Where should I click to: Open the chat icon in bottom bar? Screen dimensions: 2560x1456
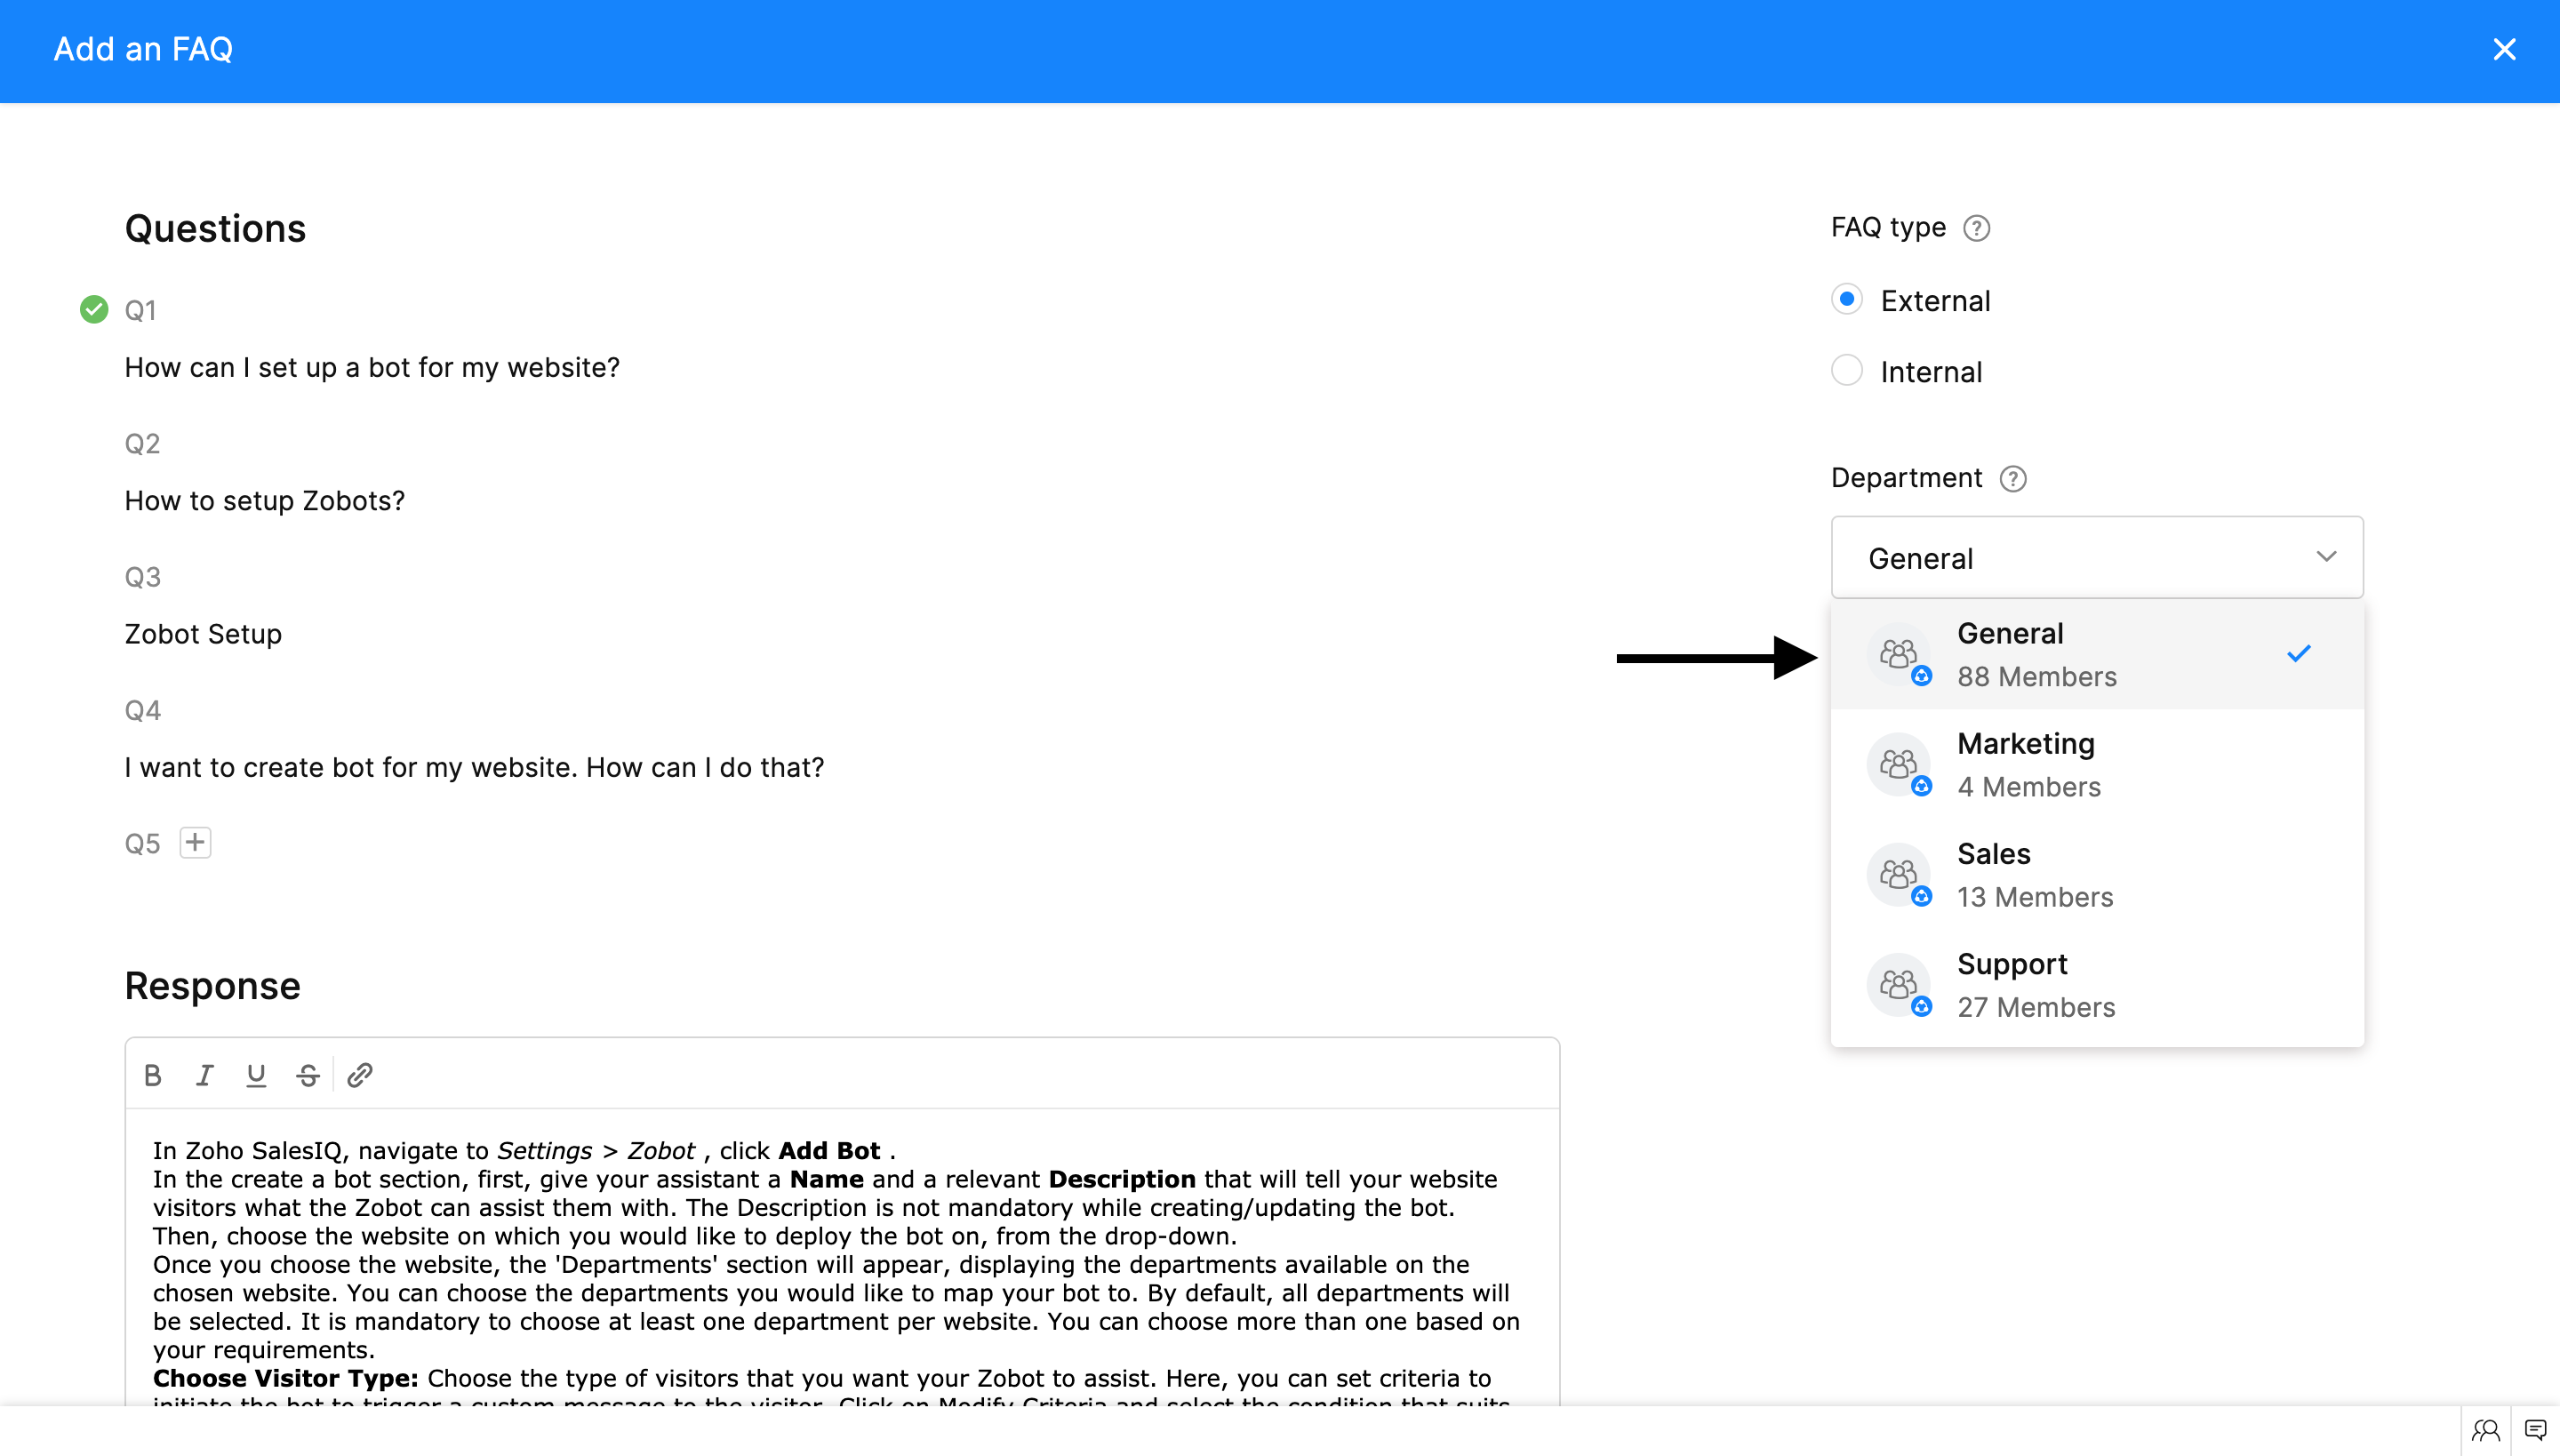(2535, 1430)
